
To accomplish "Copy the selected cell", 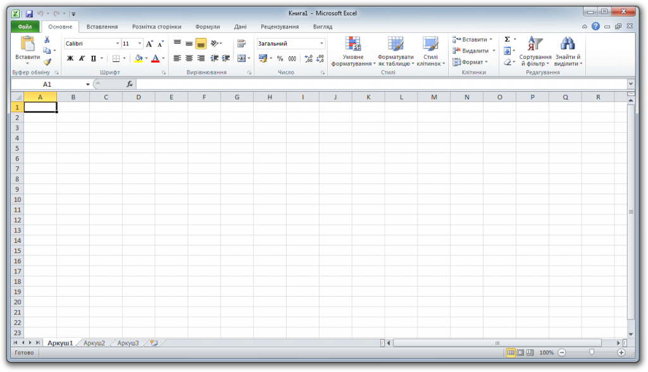I will pyautogui.click(x=47, y=51).
